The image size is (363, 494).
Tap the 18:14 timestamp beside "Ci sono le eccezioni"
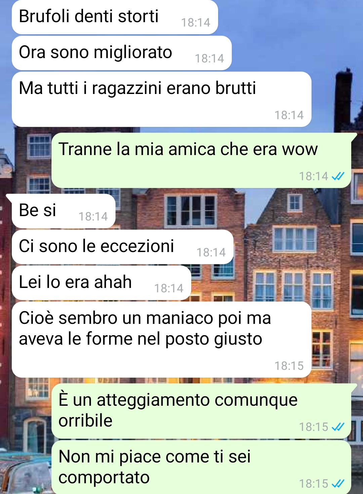coord(211,252)
